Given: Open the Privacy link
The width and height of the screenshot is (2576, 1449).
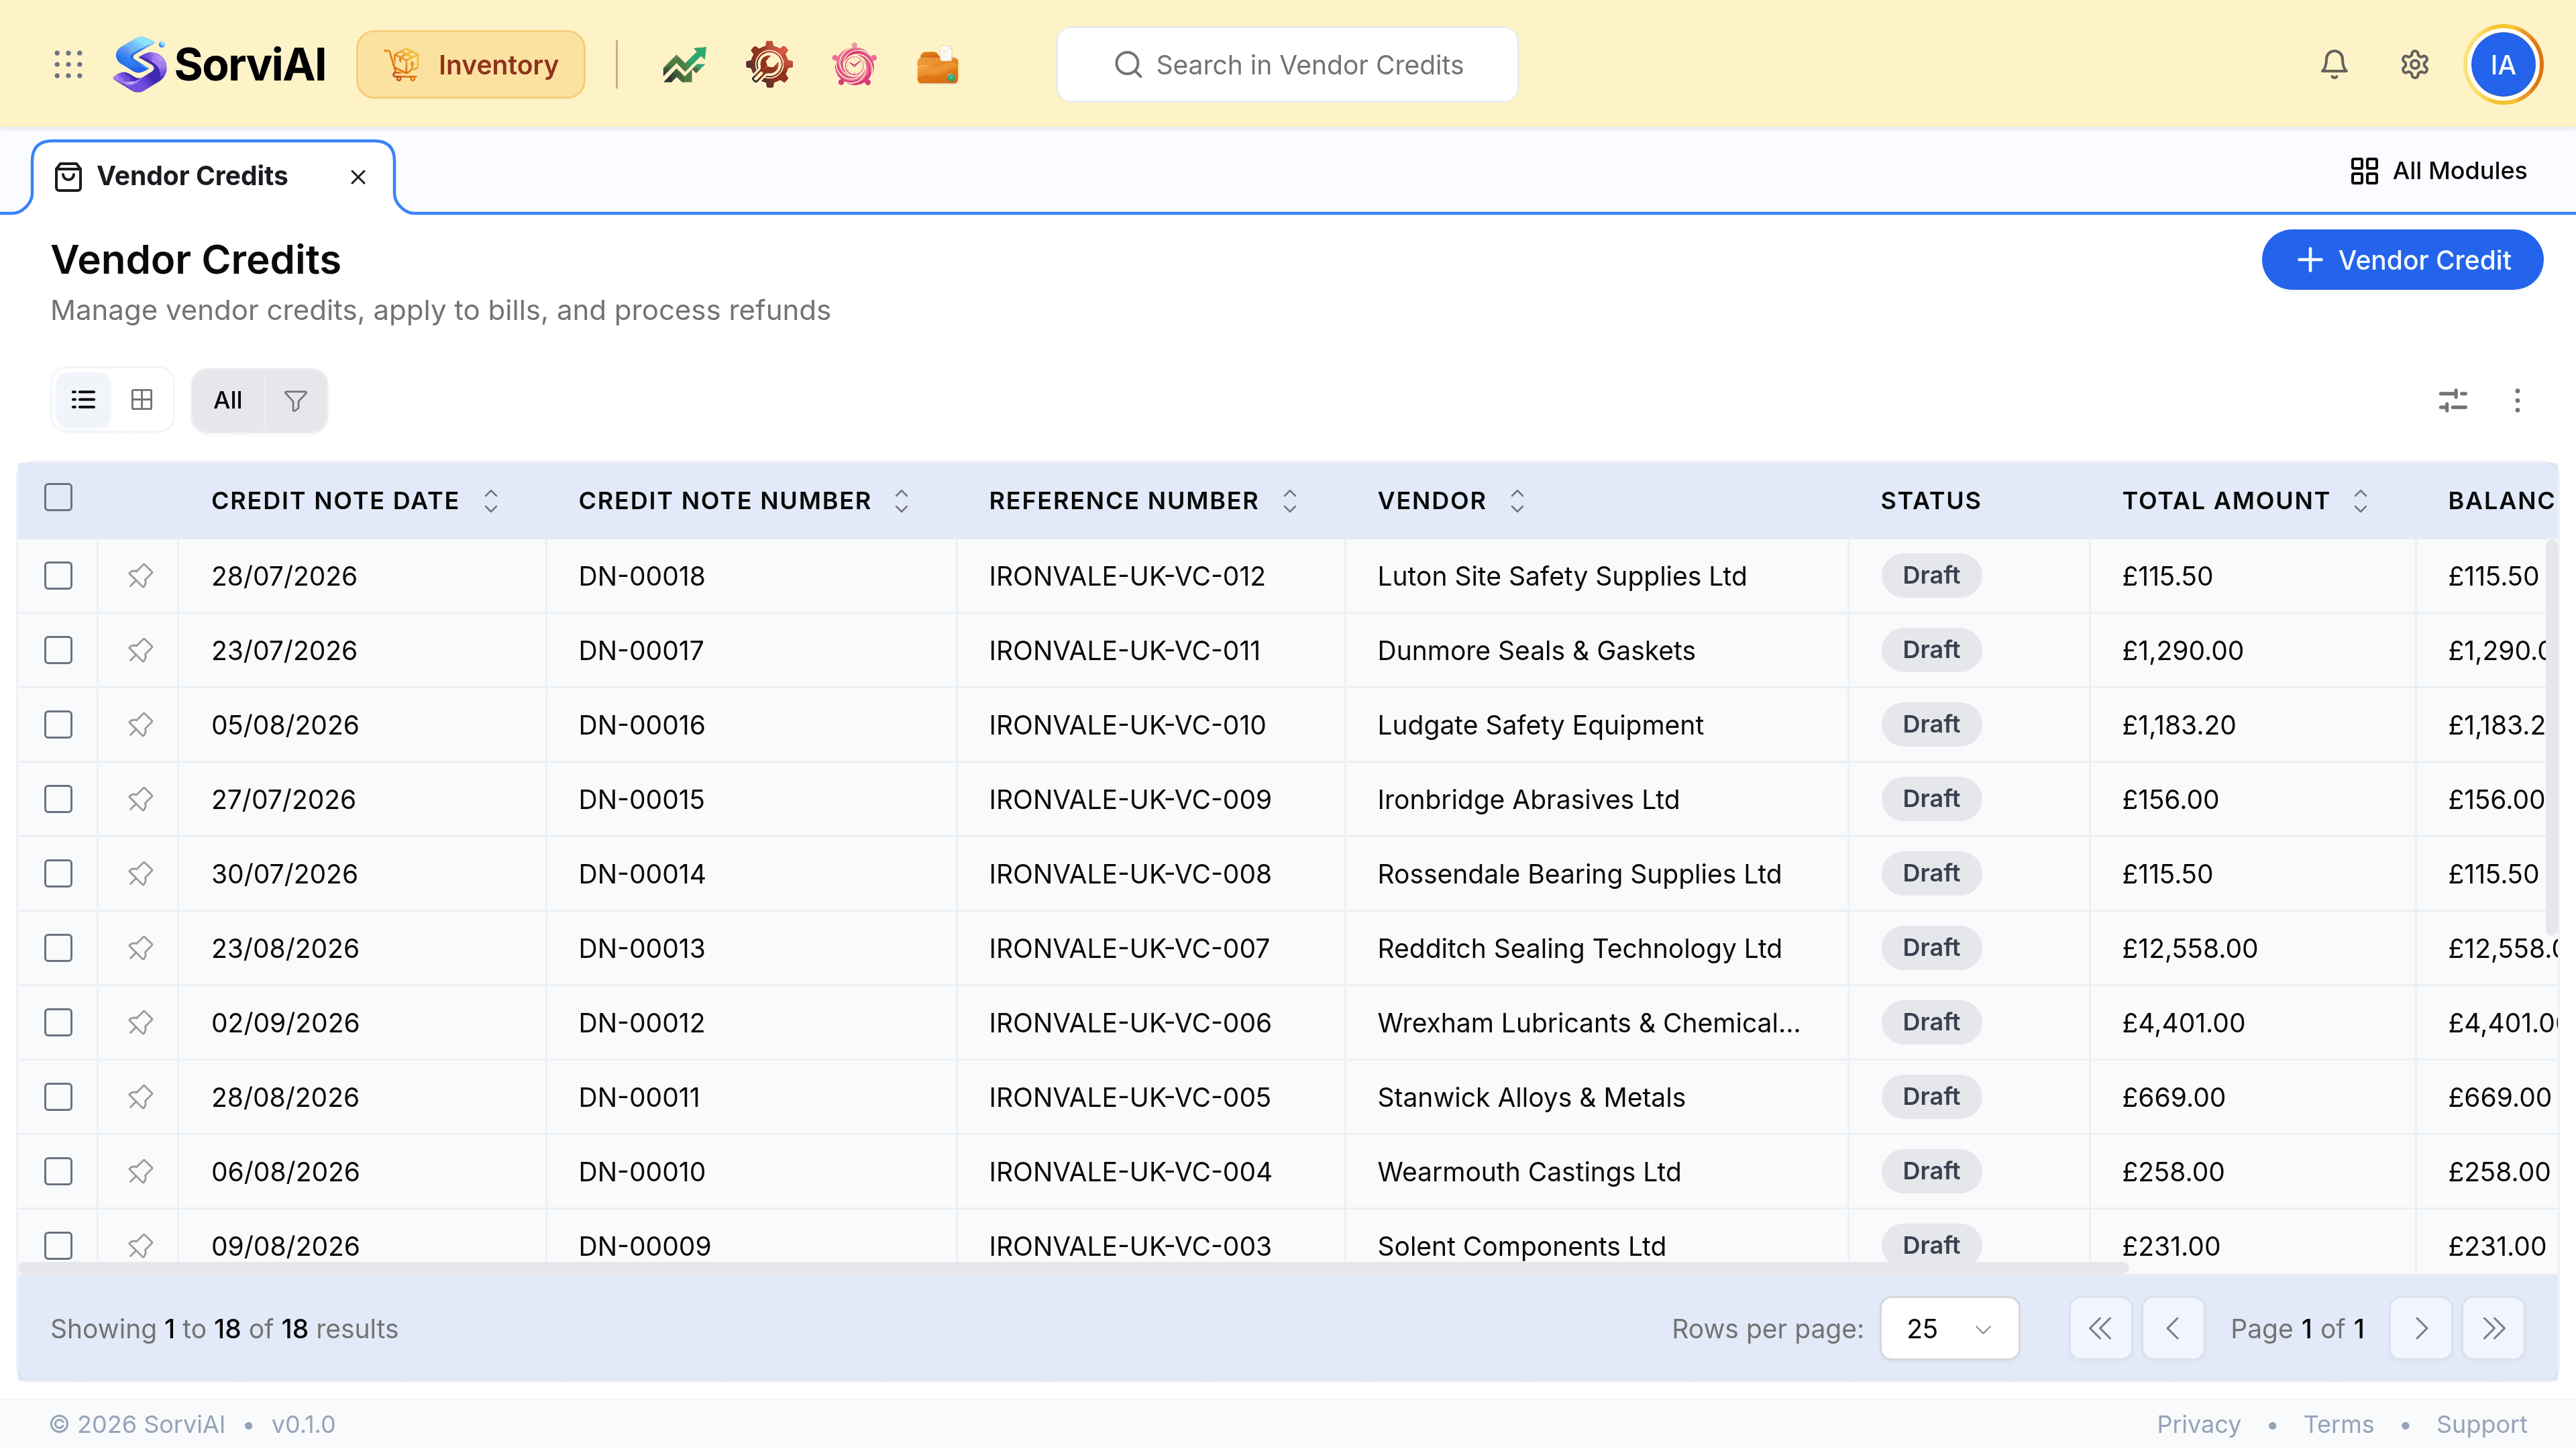Looking at the screenshot, I should 2198,1424.
